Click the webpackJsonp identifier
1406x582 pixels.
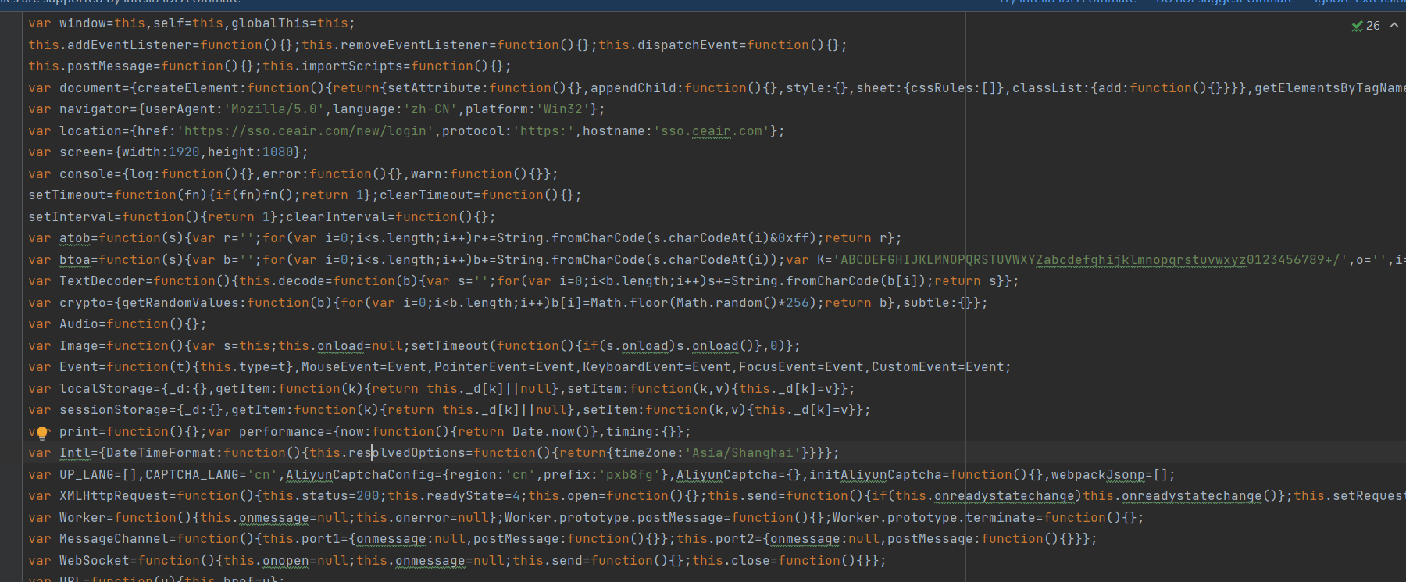pos(1098,475)
